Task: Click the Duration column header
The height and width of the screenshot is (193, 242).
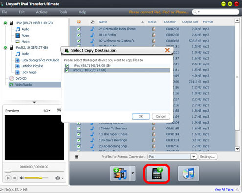Action: coord(170,22)
